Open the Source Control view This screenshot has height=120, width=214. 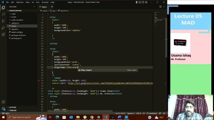[3, 21]
